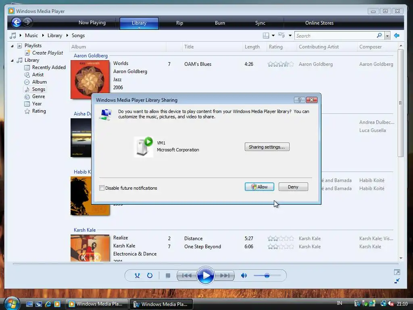Image resolution: width=413 pixels, height=310 pixels.
Task: Mute the player volume
Action: (x=244, y=275)
